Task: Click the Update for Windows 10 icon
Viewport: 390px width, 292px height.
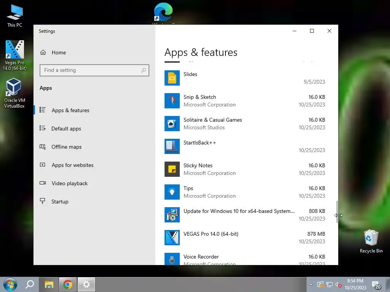Action: 172,215
